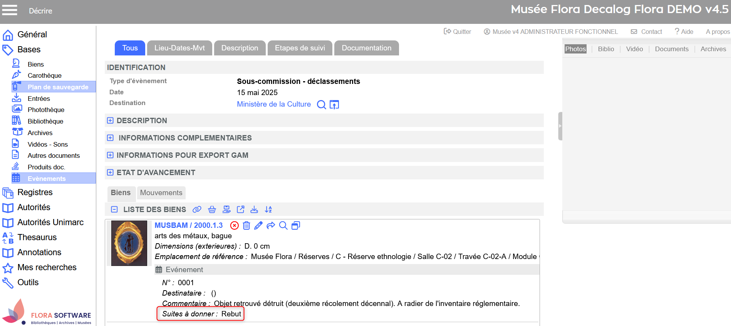
Task: Click magnifier icon beside Ministère de la Culture
Action: (x=321, y=105)
